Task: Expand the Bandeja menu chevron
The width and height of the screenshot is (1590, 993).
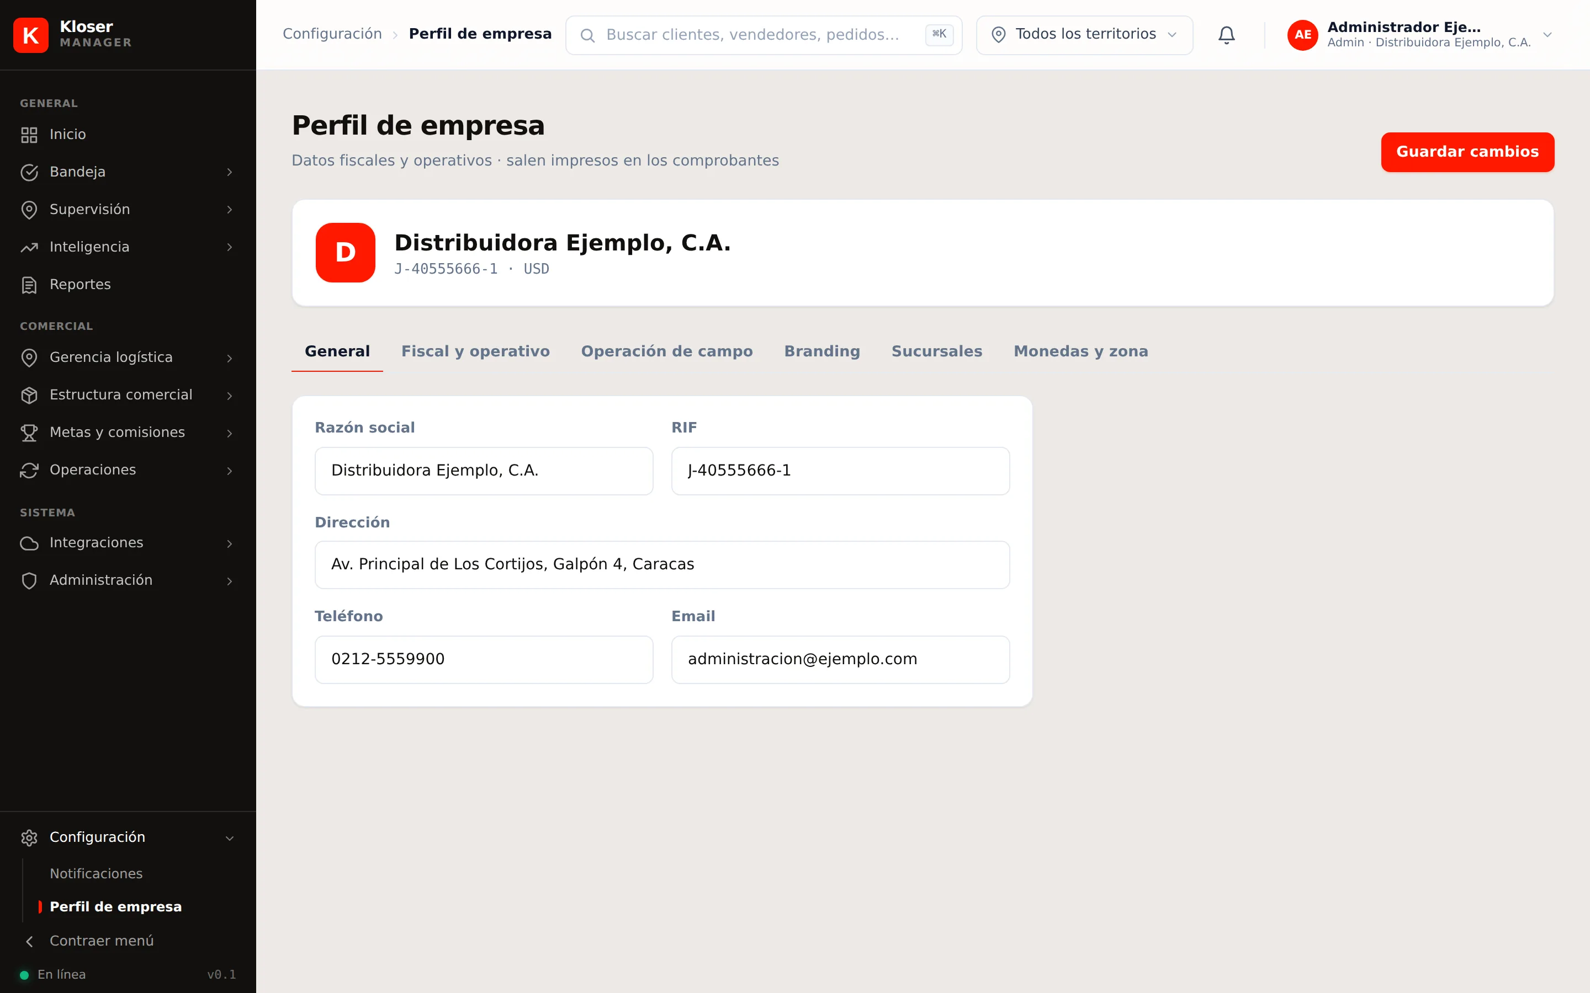Action: click(x=229, y=172)
